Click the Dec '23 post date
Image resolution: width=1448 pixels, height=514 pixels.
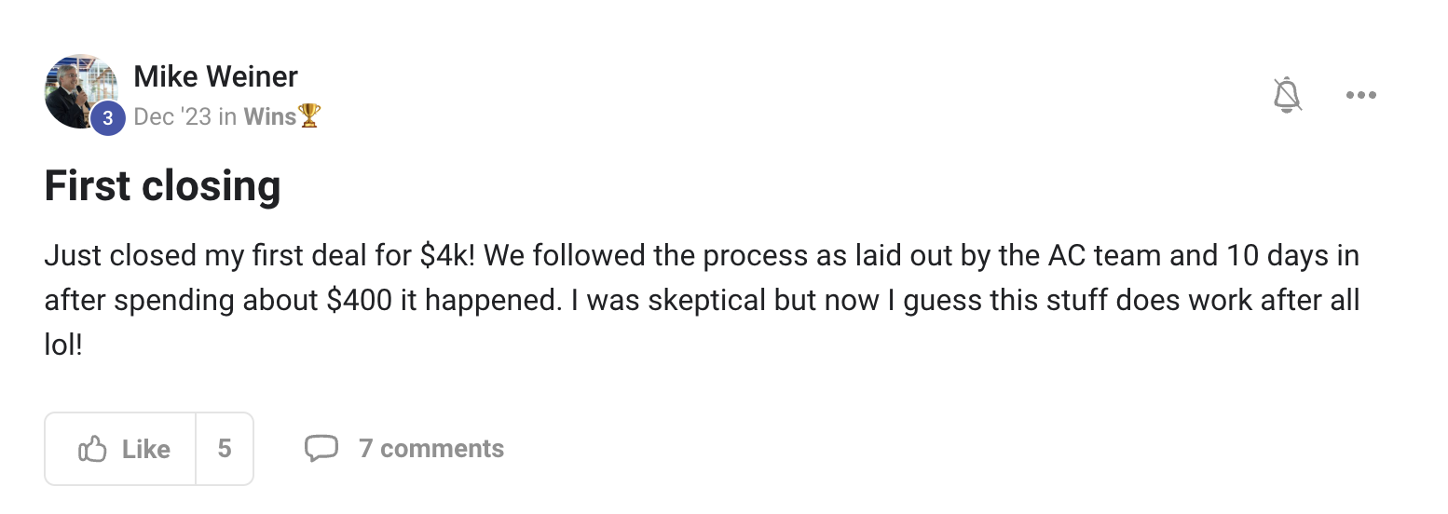(172, 116)
